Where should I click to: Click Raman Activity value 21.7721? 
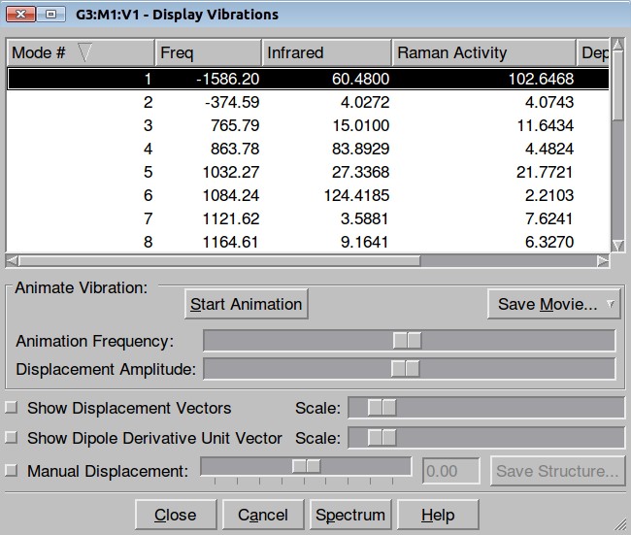pyautogui.click(x=545, y=172)
